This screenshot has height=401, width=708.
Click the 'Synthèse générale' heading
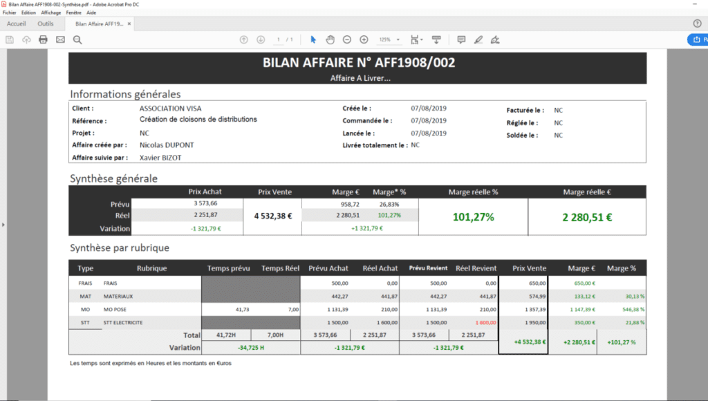[114, 179]
